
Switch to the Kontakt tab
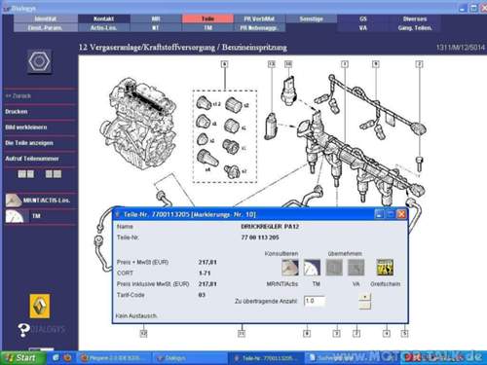pyautogui.click(x=104, y=18)
